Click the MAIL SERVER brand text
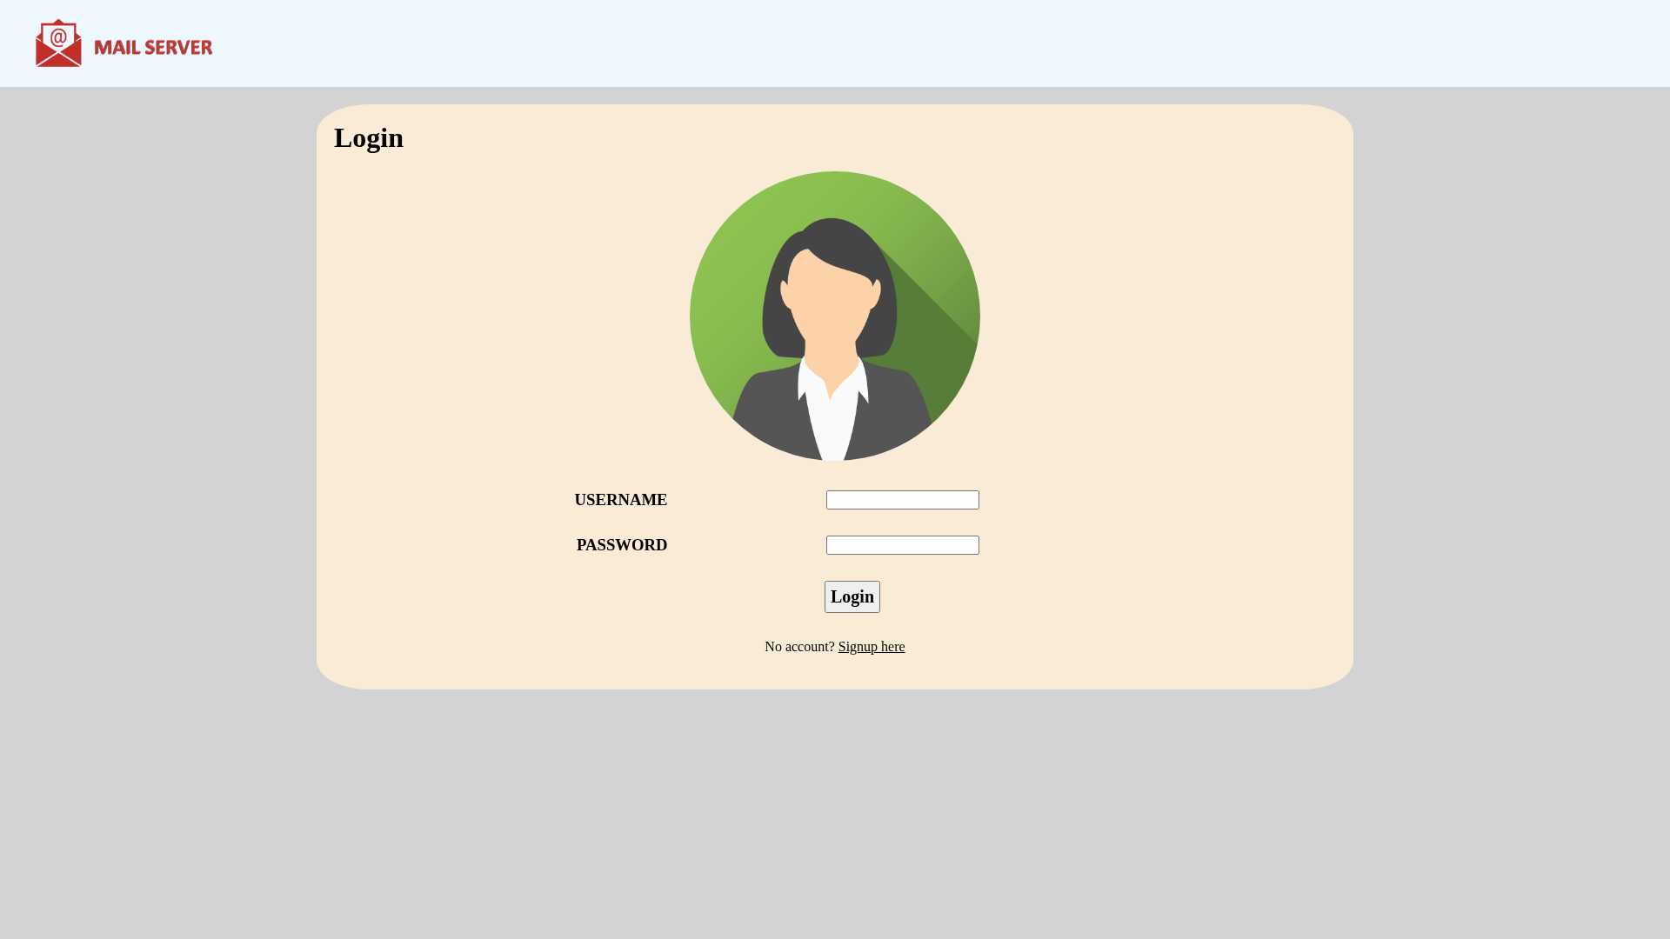The height and width of the screenshot is (939, 1670). [x=152, y=47]
